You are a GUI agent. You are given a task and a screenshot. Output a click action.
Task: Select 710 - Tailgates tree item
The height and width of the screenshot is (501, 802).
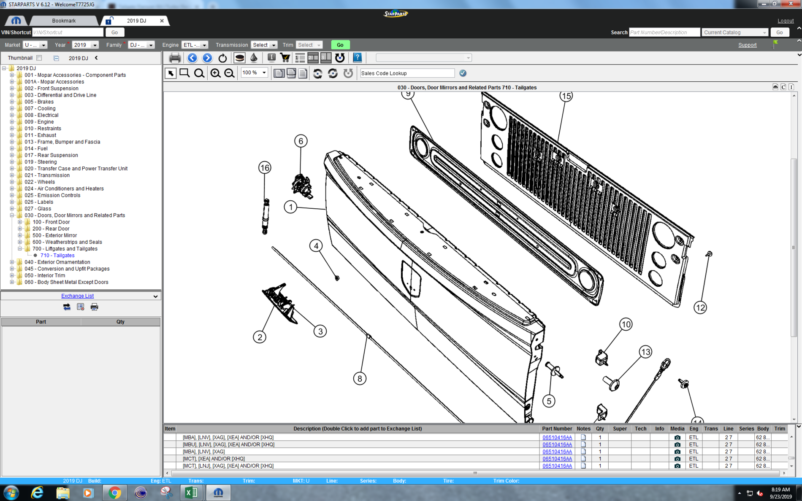(x=57, y=256)
